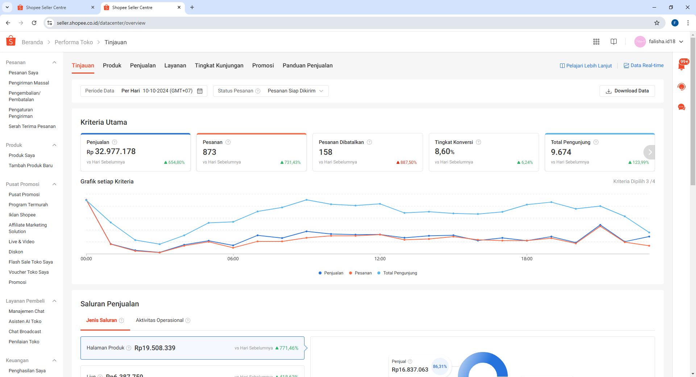The width and height of the screenshot is (696, 377).
Task: Click the Download Data button
Action: [627, 91]
